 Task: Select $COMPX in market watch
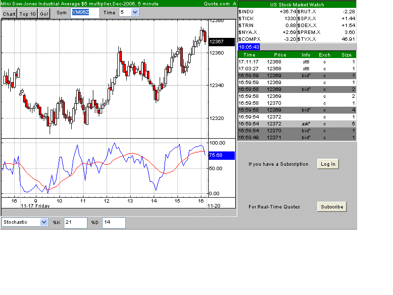pyautogui.click(x=250, y=39)
